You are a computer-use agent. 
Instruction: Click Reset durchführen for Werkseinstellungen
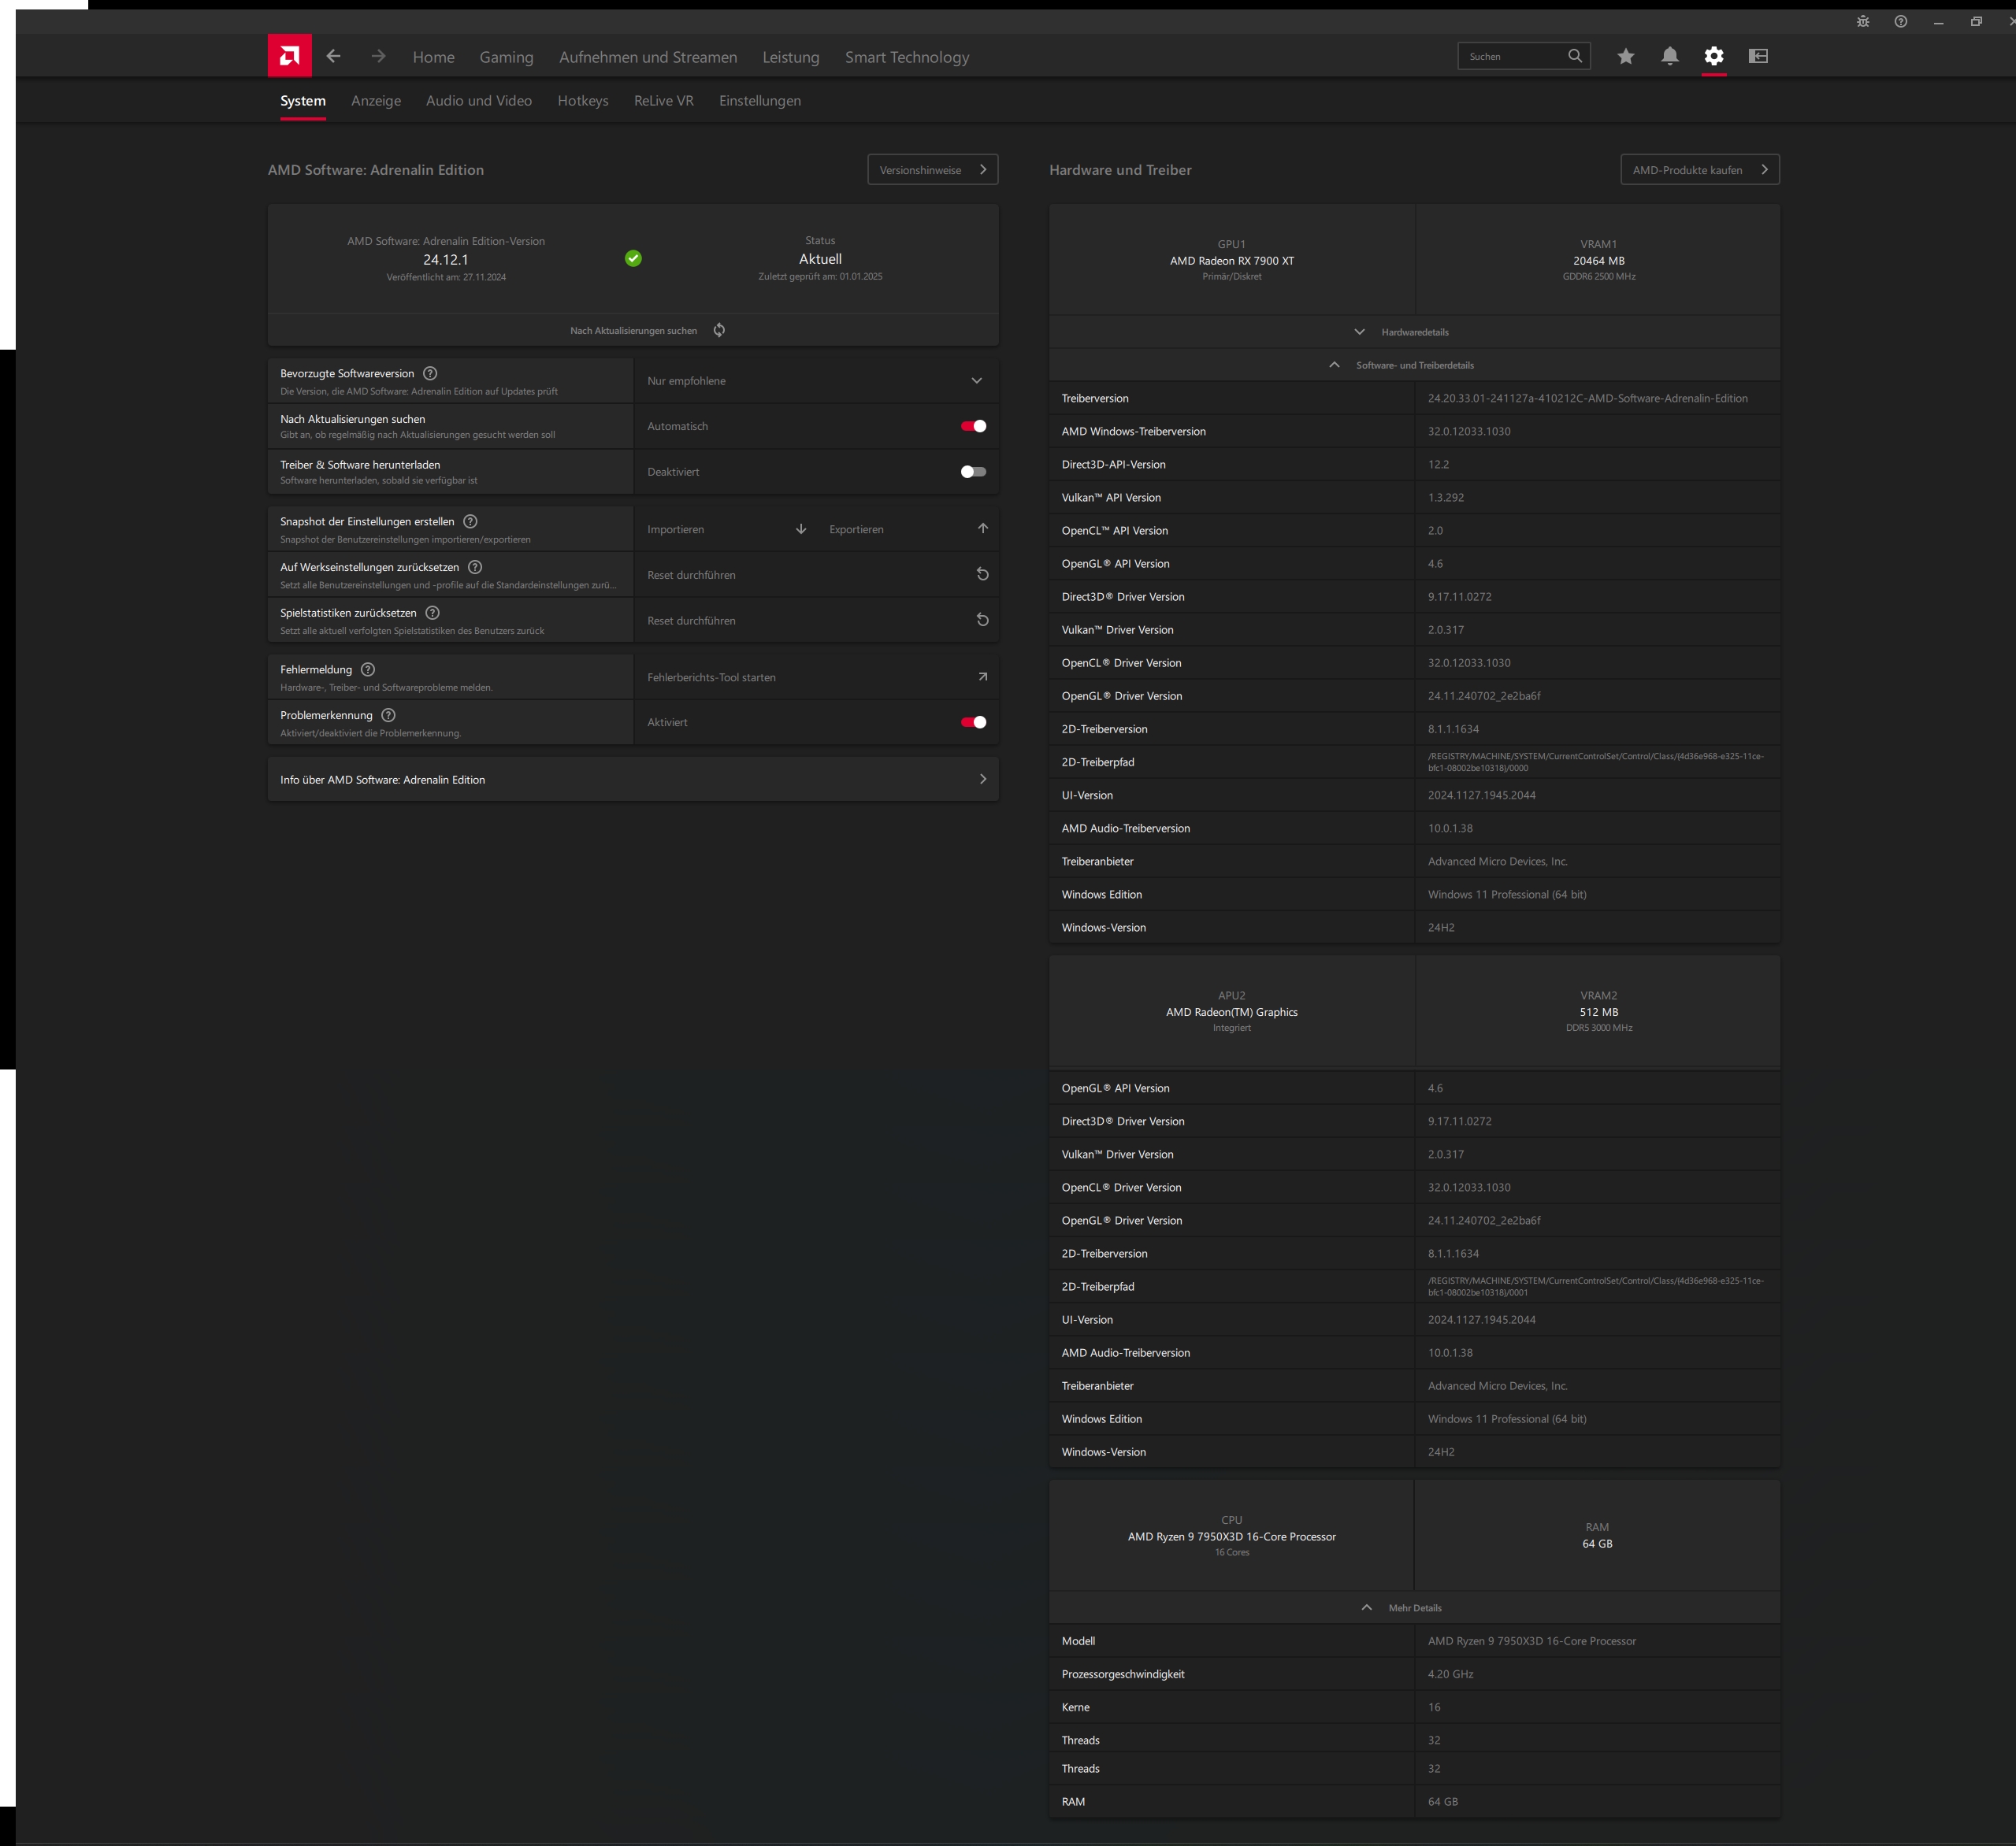(x=816, y=573)
